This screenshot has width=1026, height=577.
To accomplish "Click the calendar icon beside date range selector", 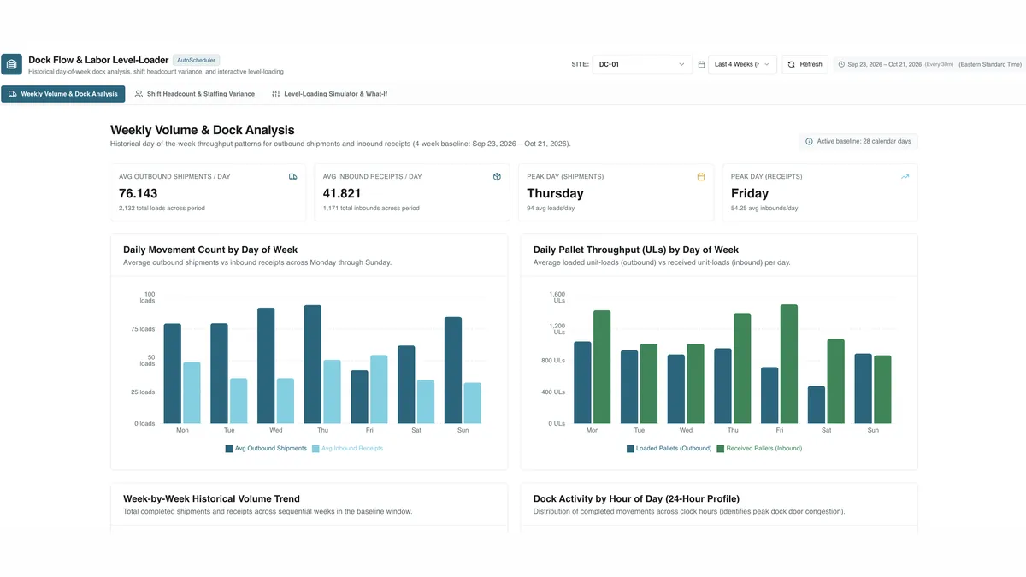I will click(702, 64).
